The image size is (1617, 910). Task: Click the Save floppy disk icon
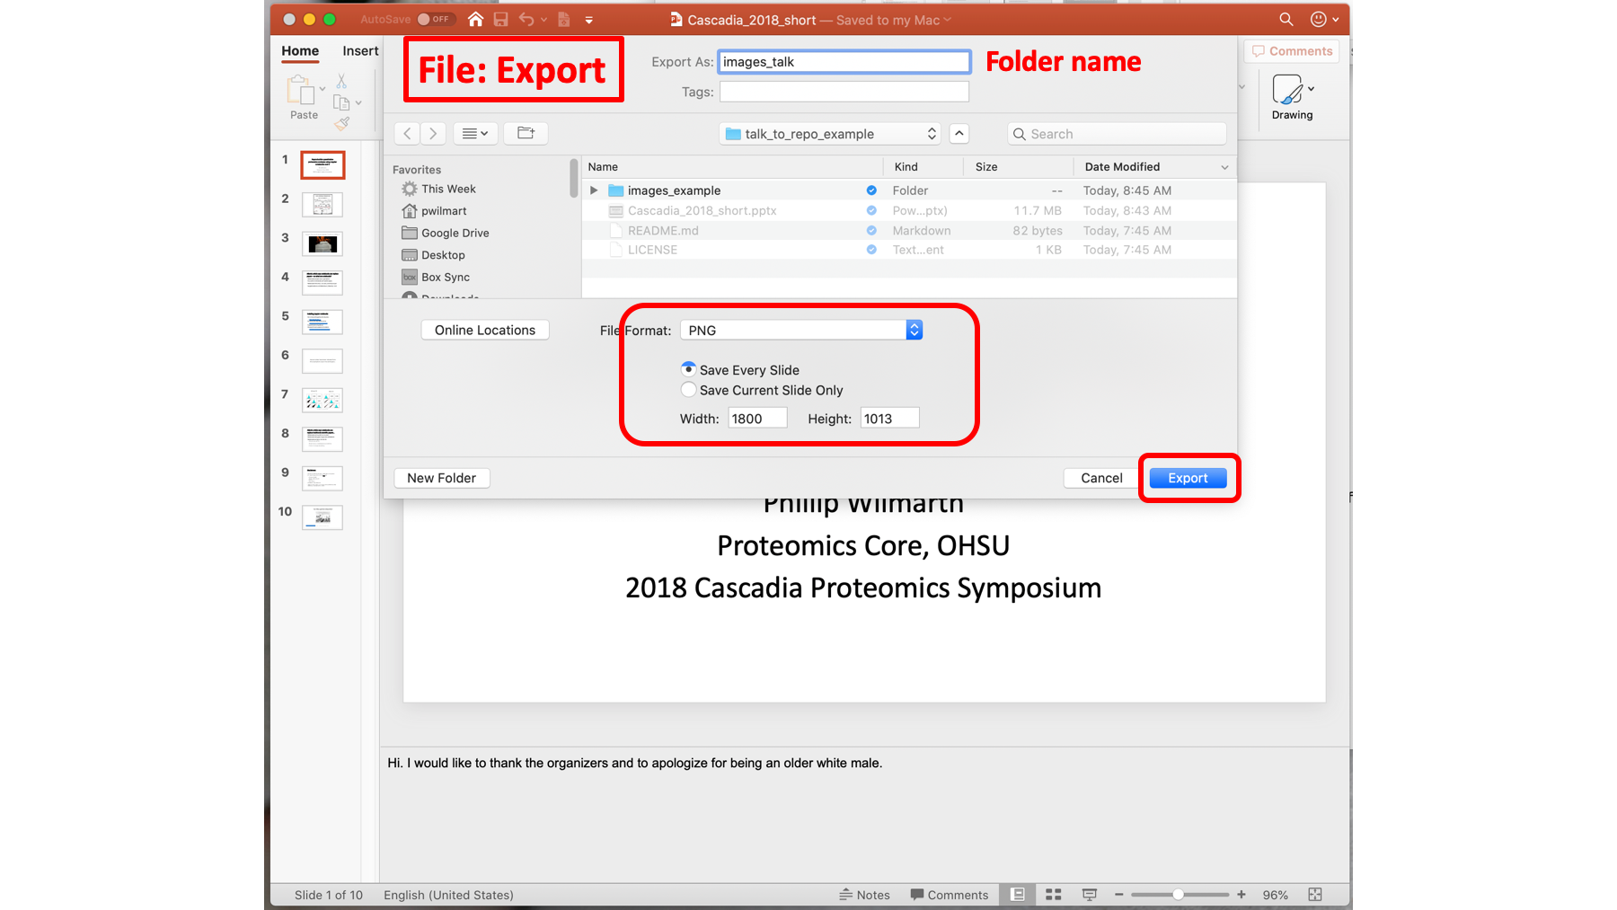500,19
